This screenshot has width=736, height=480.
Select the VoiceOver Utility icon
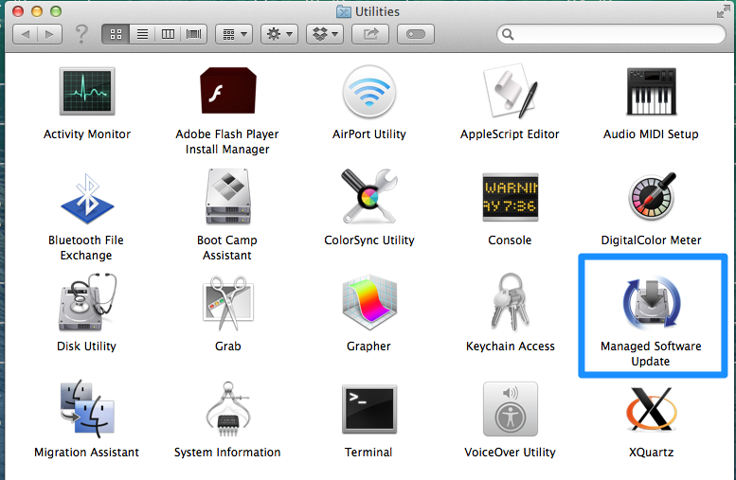coord(511,409)
